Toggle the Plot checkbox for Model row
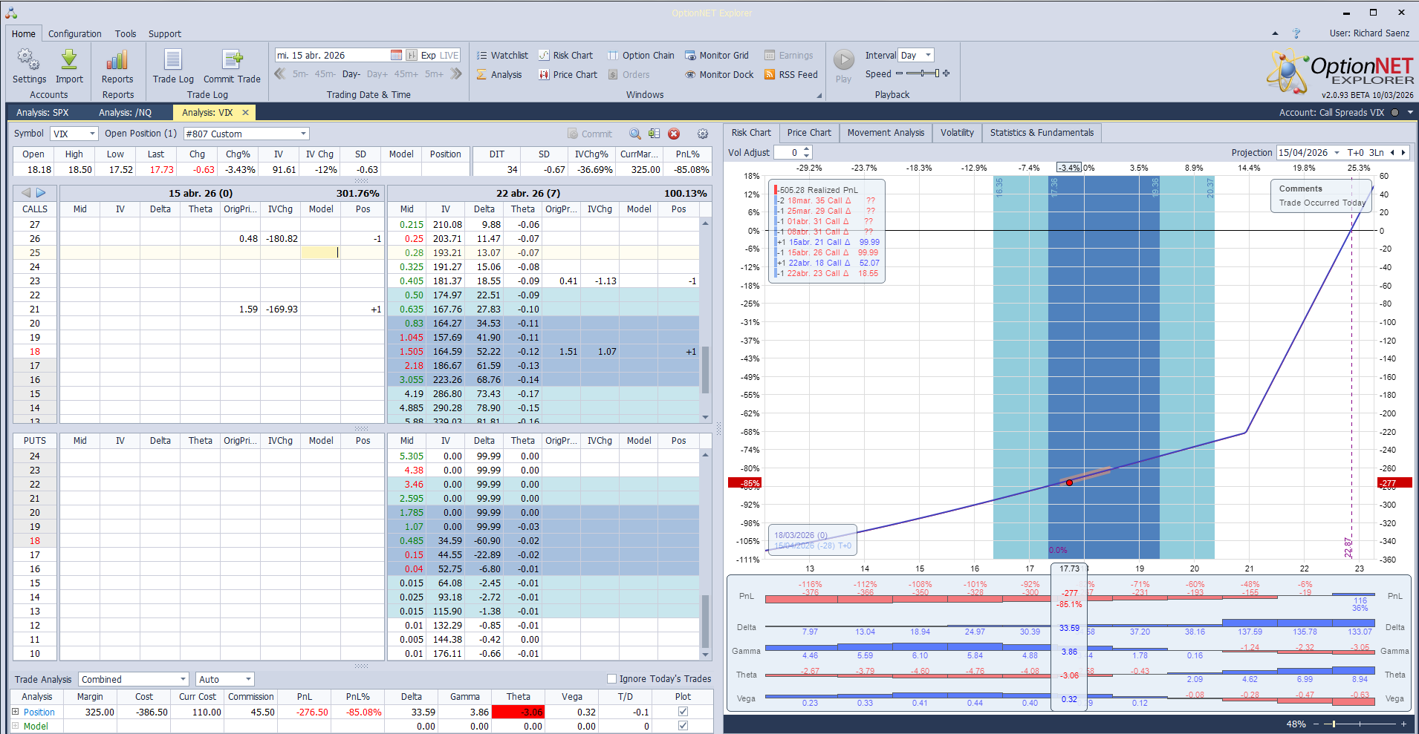This screenshot has width=1419, height=734. (x=681, y=726)
